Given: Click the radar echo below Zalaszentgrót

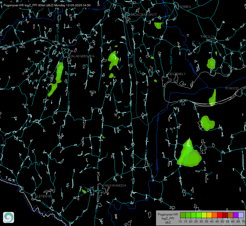Looking at the screenshot, I should pos(159,25).
